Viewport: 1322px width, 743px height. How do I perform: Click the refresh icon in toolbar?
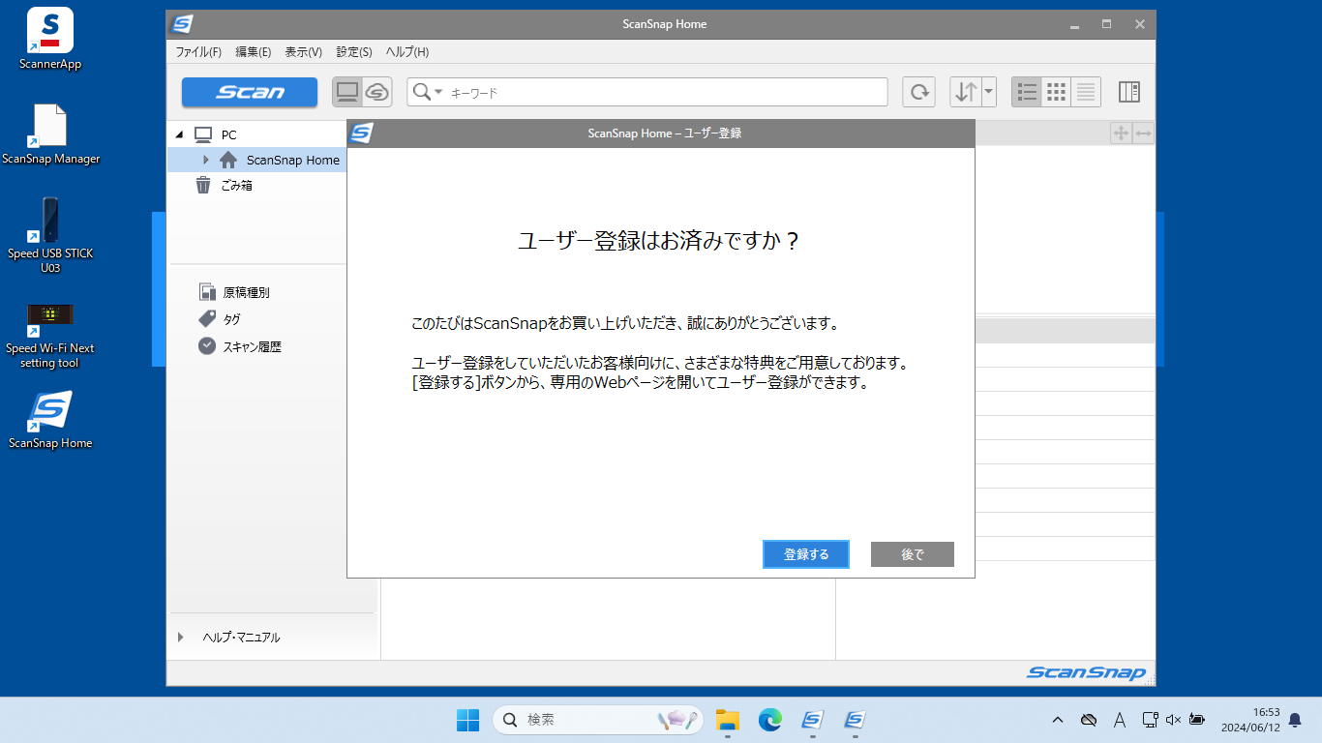point(919,92)
